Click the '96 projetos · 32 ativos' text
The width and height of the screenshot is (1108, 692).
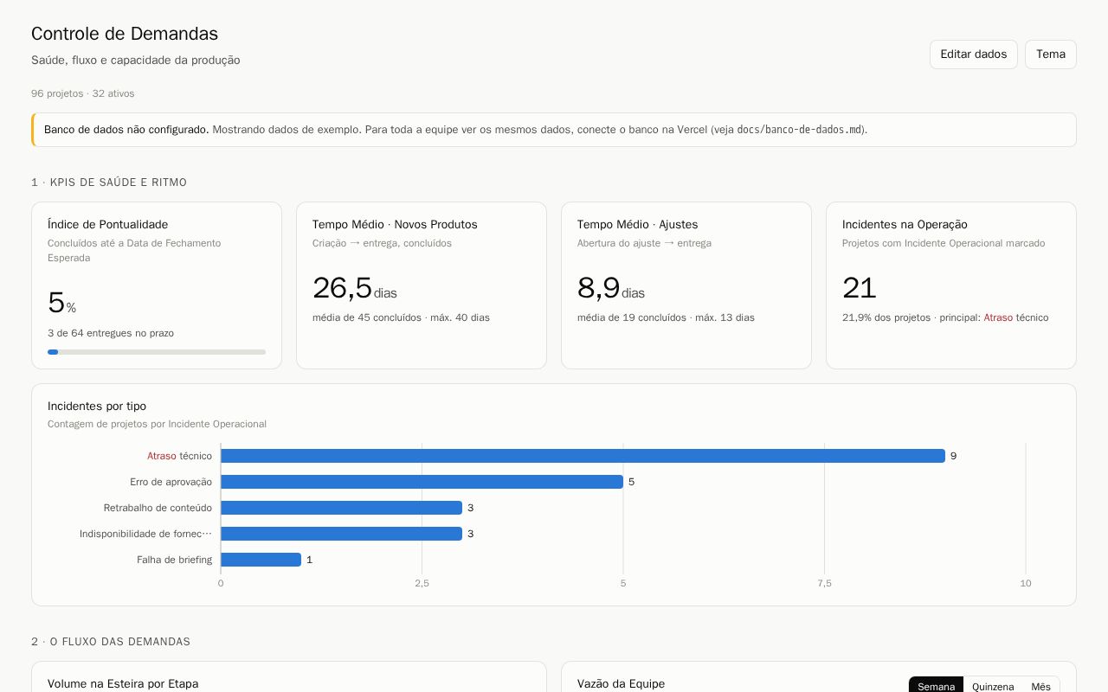pyautogui.click(x=83, y=93)
